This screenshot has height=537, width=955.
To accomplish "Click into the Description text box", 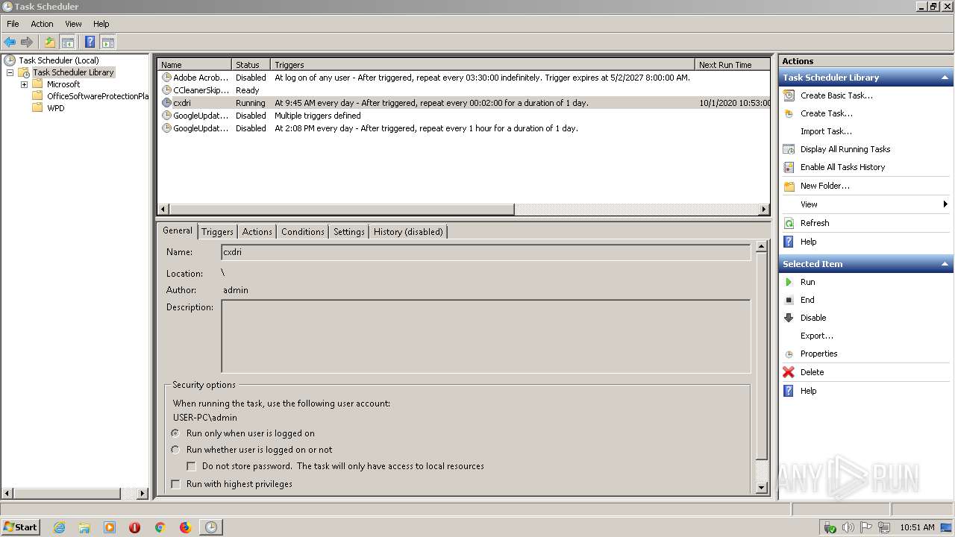I will pos(486,336).
